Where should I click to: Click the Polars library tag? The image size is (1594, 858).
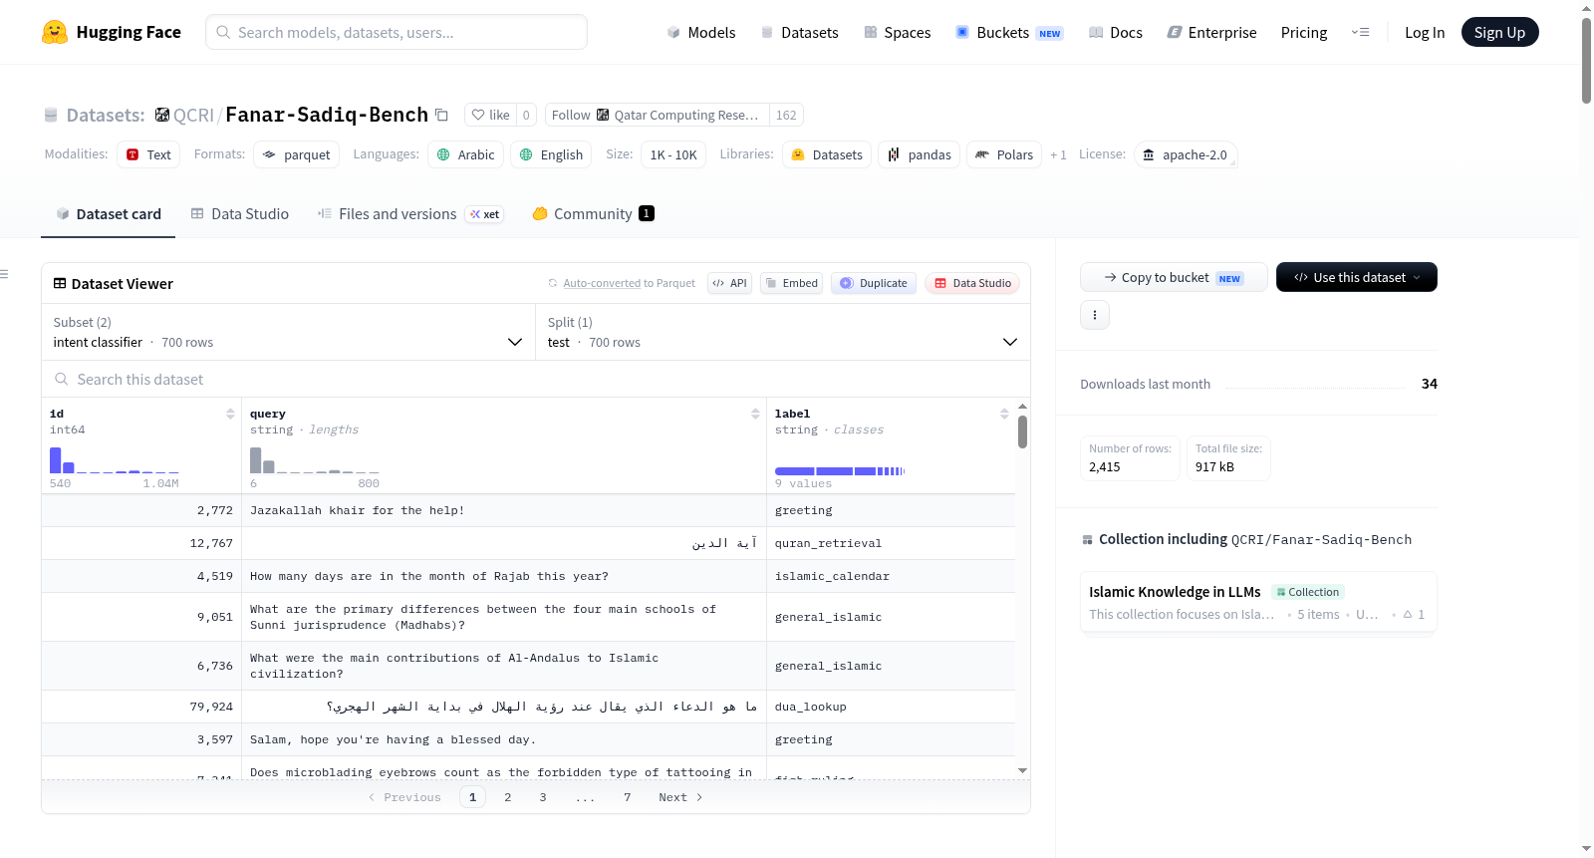tap(1004, 154)
